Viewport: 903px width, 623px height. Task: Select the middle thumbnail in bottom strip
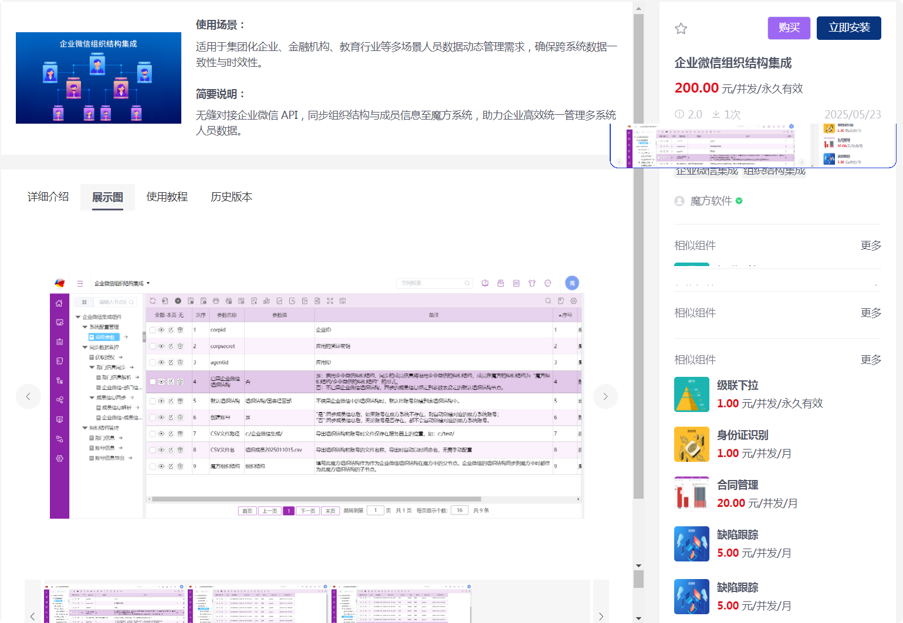(258, 603)
